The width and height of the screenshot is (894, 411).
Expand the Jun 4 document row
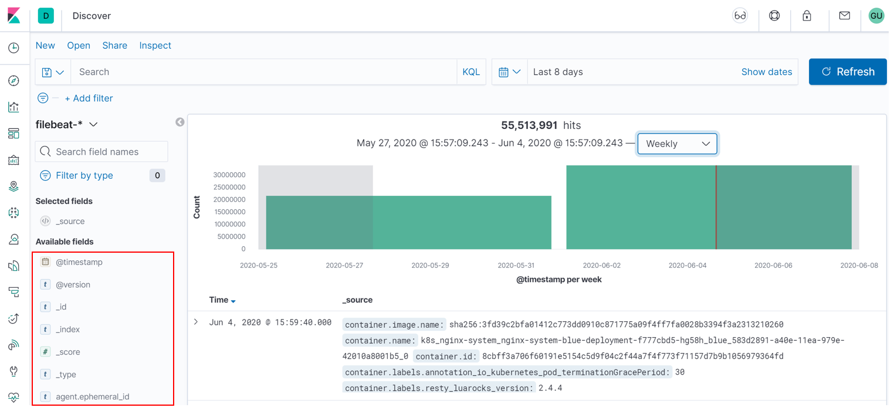(x=197, y=322)
